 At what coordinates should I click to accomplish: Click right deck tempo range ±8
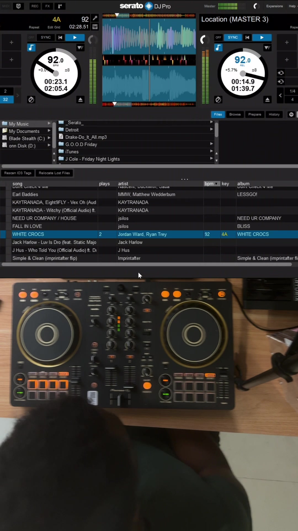coord(254,70)
